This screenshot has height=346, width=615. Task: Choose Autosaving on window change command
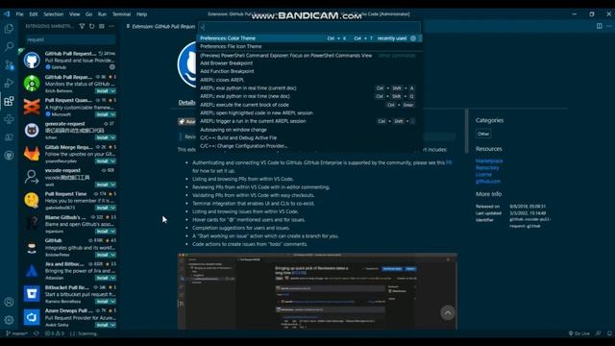[308, 130]
